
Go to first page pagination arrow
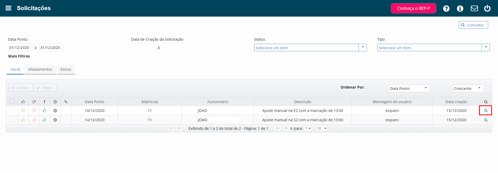point(171,128)
